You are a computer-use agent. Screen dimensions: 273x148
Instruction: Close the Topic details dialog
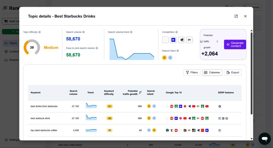245,16
